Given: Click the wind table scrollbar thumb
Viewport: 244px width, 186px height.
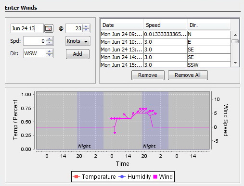Looking at the screenshot, I should click(235, 41).
